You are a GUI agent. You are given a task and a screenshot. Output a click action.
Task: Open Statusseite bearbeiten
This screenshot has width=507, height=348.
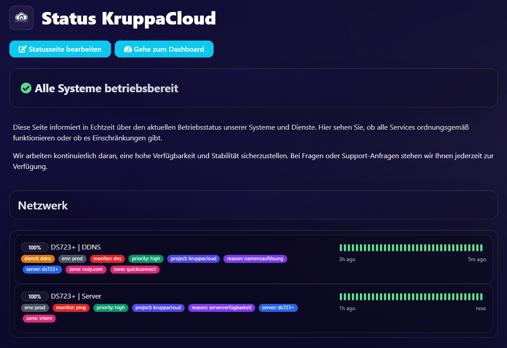click(60, 49)
